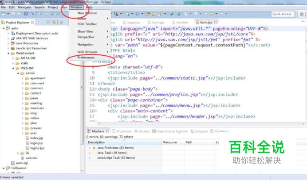The height and width of the screenshot is (180, 307).
Task: Choose New Window from the Window menu
Action: tap(87, 13)
